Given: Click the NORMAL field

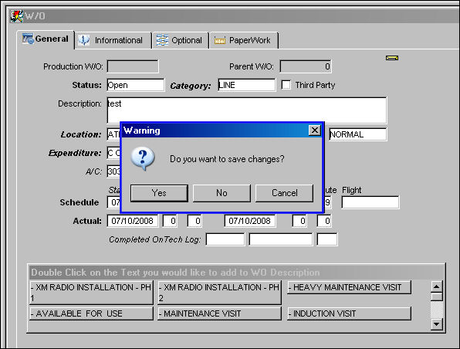Looking at the screenshot, I should 357,134.
